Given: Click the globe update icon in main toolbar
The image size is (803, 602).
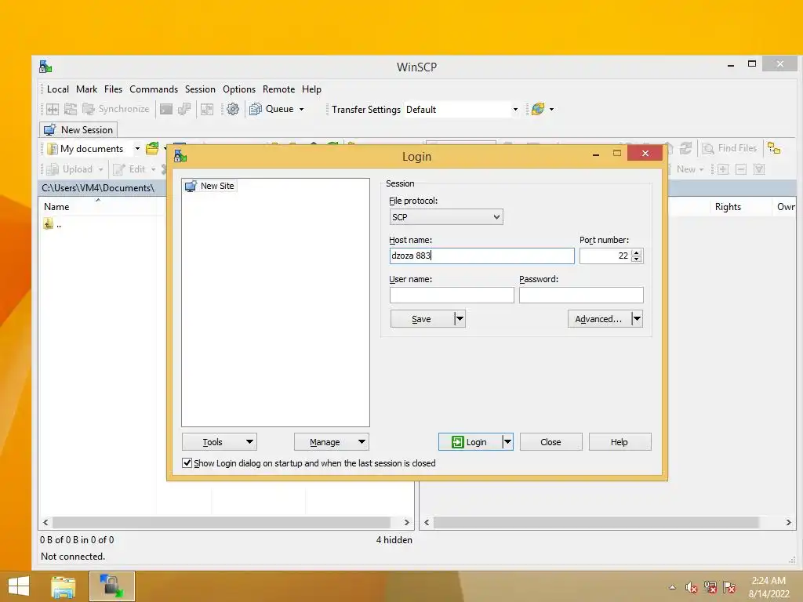Looking at the screenshot, I should 538,109.
